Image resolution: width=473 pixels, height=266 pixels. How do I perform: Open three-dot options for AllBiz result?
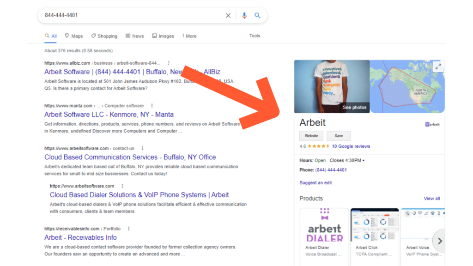(x=169, y=63)
